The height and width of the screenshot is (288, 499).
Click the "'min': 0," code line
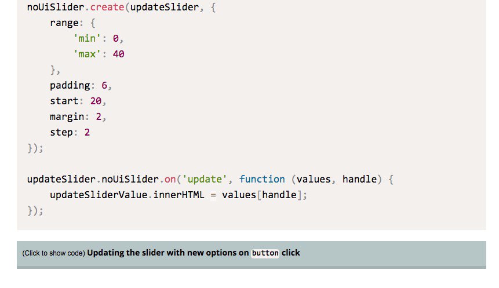[99, 38]
